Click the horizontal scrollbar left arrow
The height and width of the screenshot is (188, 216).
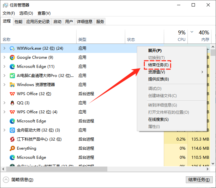4,169
